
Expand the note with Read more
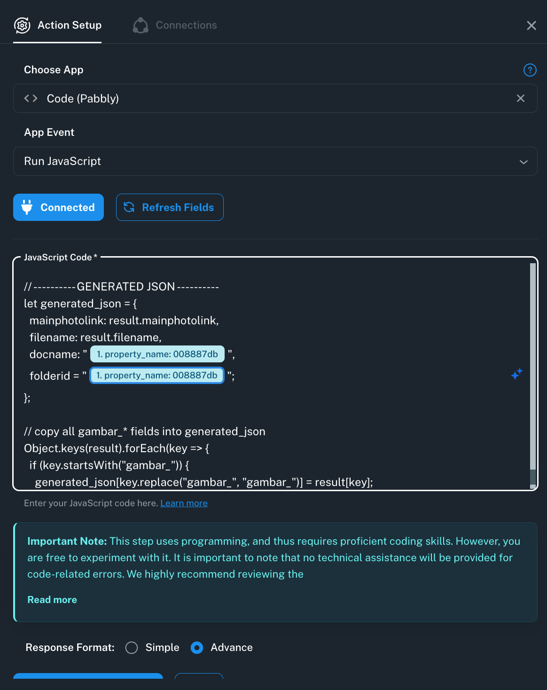52,600
